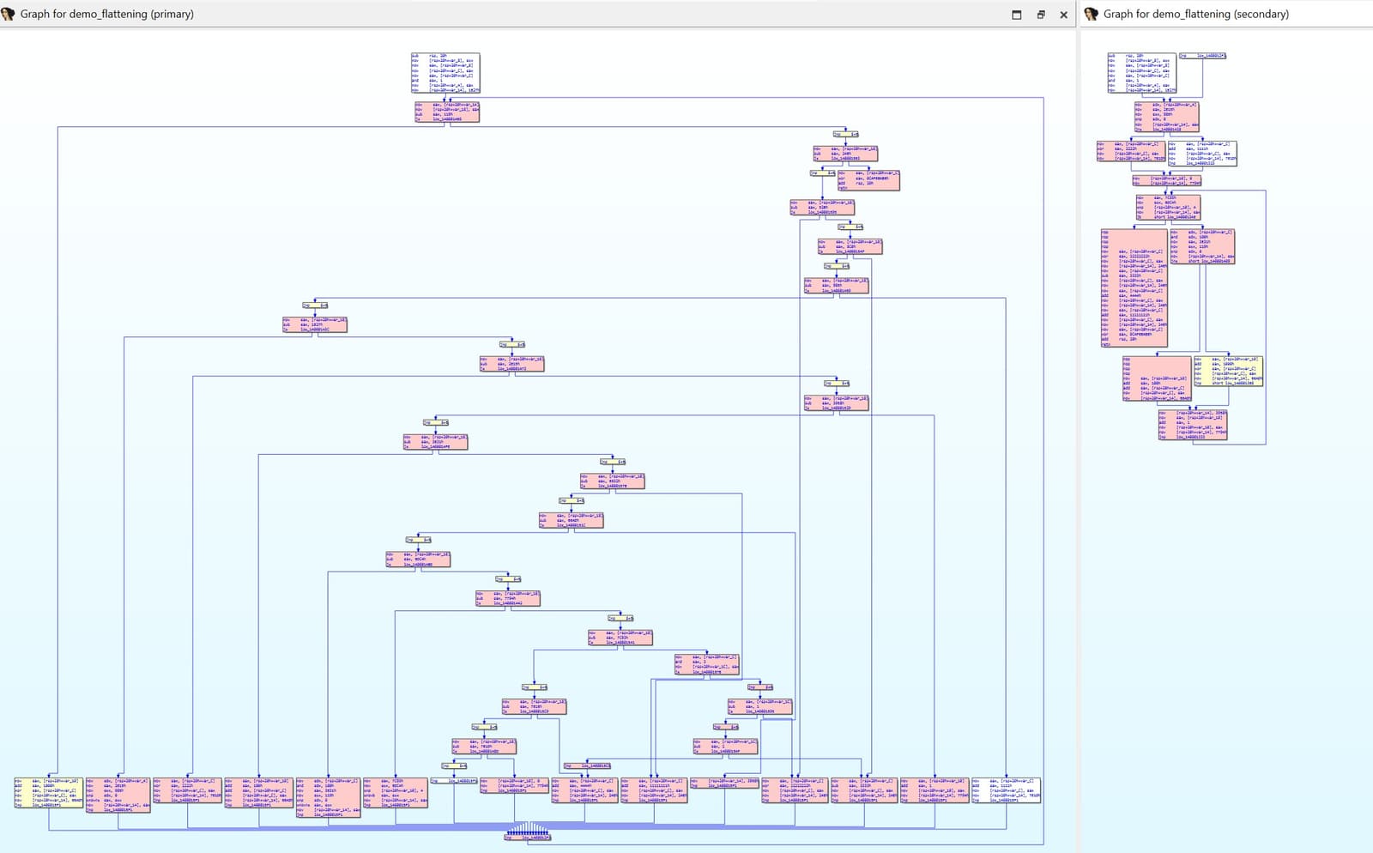Close the primary graph window

point(1064,15)
